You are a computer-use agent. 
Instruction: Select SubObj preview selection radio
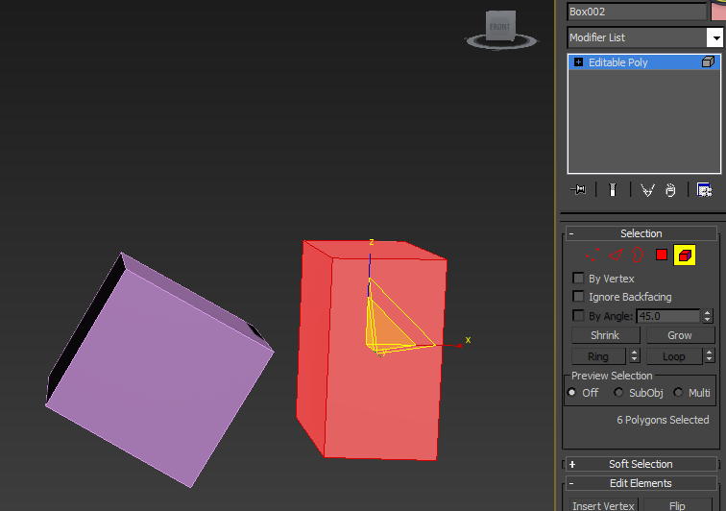pyautogui.click(x=618, y=393)
